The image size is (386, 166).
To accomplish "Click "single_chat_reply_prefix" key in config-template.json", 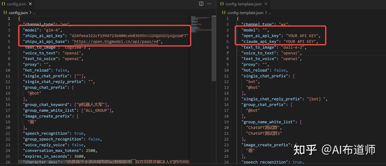I will (x=272, y=99).
